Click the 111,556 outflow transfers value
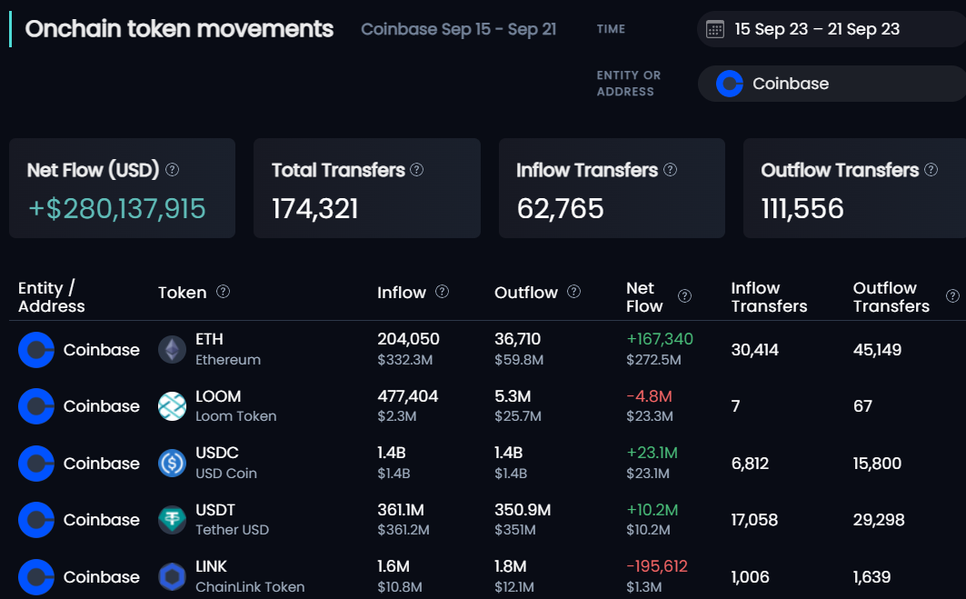The height and width of the screenshot is (599, 966). [x=802, y=209]
